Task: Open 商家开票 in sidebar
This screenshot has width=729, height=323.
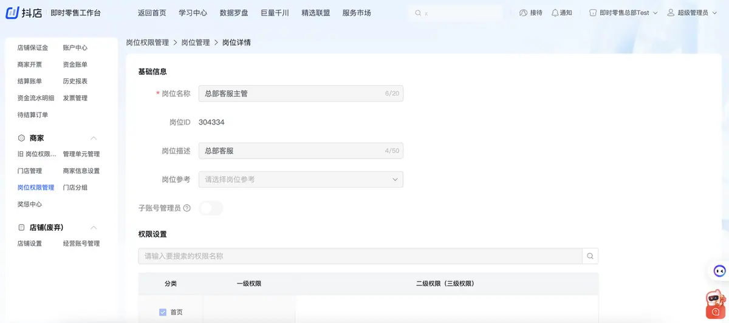Action: pos(30,64)
